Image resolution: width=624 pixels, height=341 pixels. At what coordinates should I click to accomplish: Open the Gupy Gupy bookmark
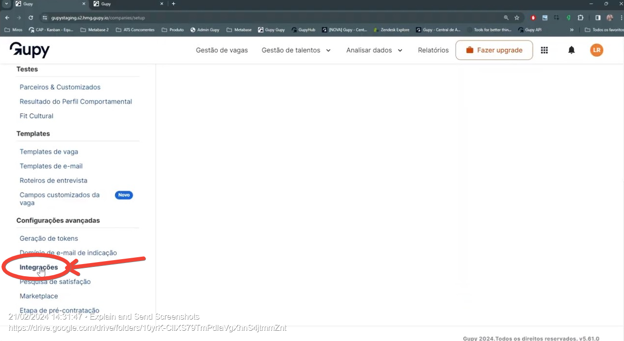(x=271, y=30)
